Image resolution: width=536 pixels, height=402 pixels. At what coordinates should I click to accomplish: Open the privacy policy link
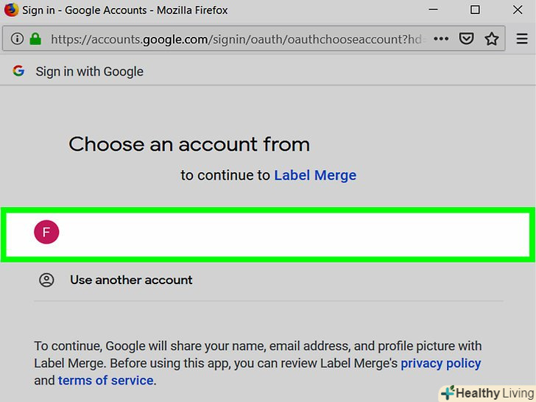[x=440, y=363]
